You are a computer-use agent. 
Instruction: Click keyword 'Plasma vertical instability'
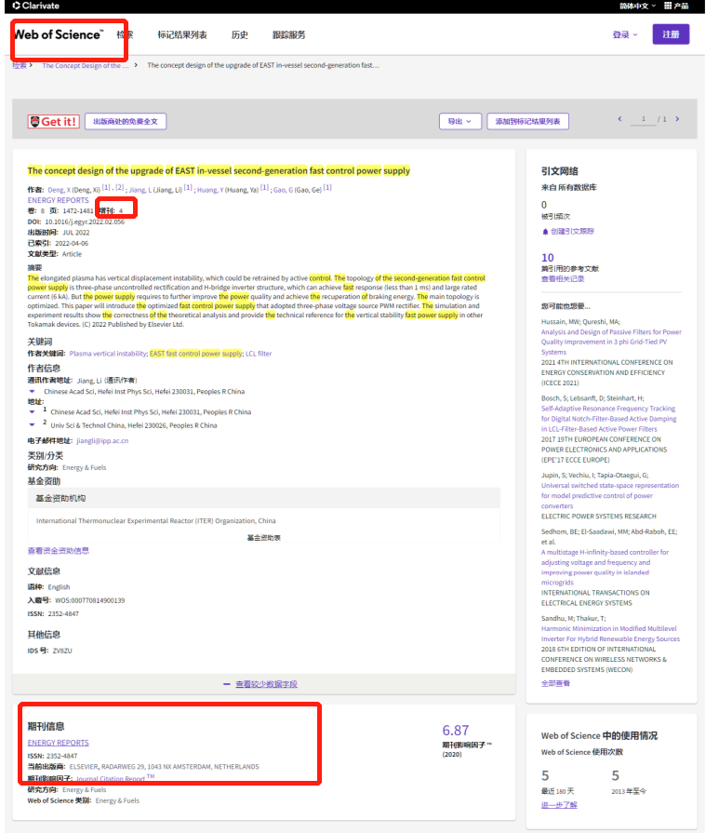(x=108, y=354)
